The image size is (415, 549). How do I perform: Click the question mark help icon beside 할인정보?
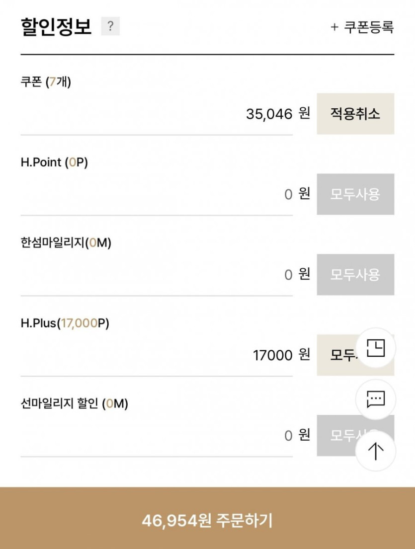tap(110, 26)
